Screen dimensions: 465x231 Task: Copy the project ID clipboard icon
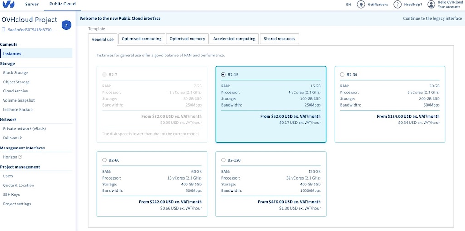click(x=4, y=30)
